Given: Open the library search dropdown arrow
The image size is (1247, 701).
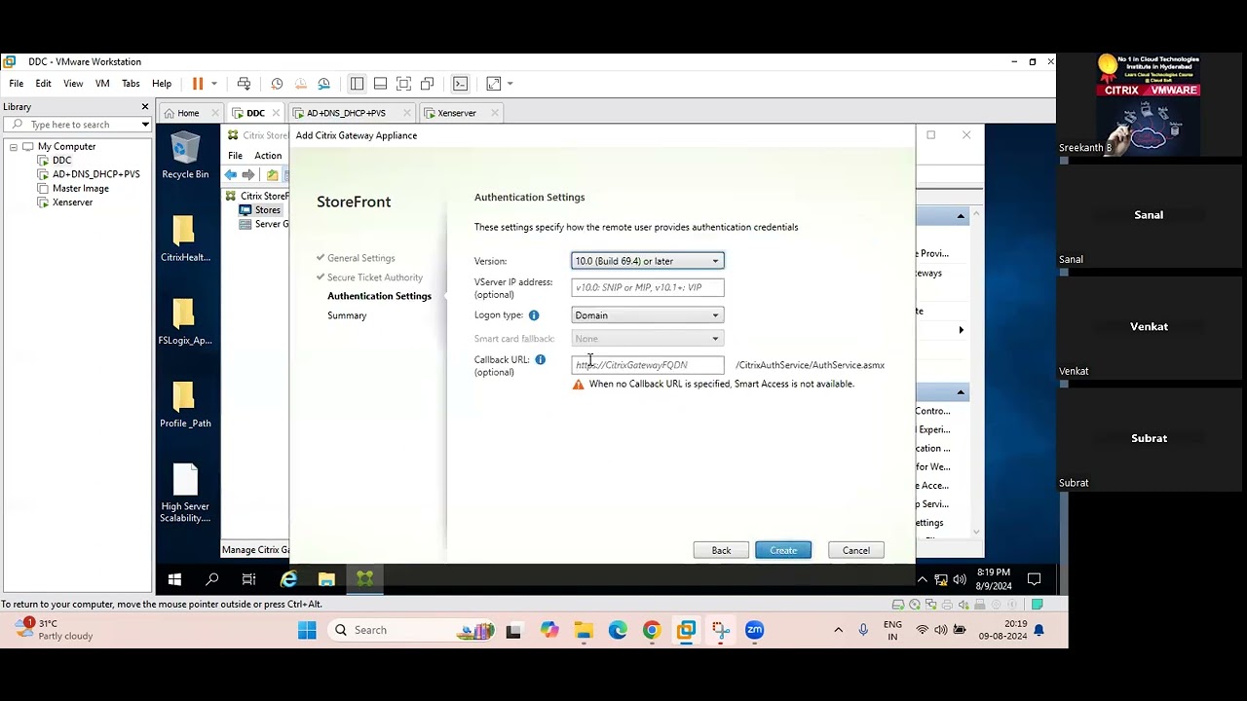Looking at the screenshot, I should [145, 125].
